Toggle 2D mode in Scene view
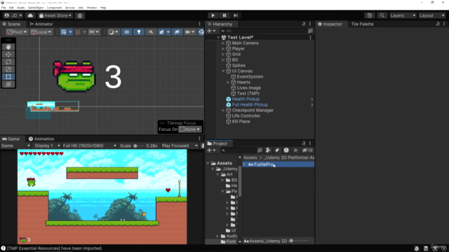This screenshot has height=252, width=449. pyautogui.click(x=126, y=32)
